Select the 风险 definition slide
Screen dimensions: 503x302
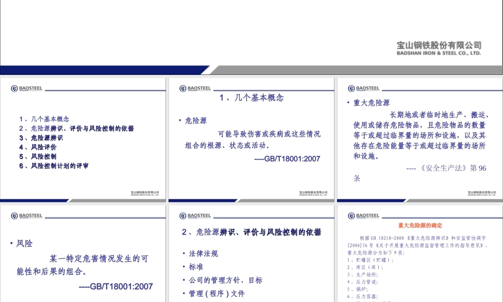[x=83, y=254]
